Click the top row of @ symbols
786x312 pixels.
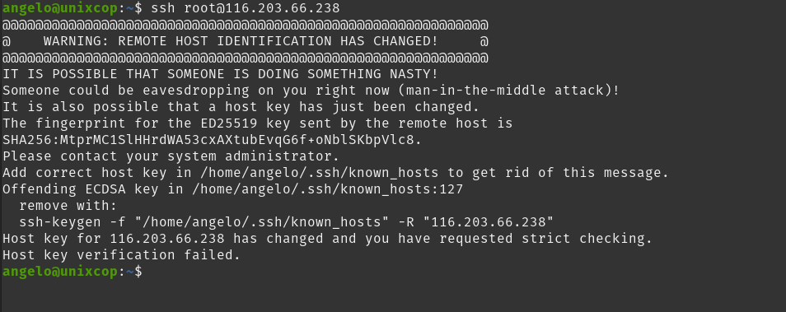[x=246, y=25]
